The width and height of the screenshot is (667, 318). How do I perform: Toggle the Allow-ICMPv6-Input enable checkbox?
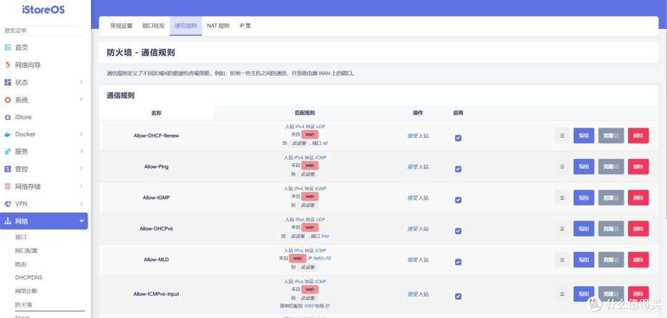pyautogui.click(x=458, y=296)
